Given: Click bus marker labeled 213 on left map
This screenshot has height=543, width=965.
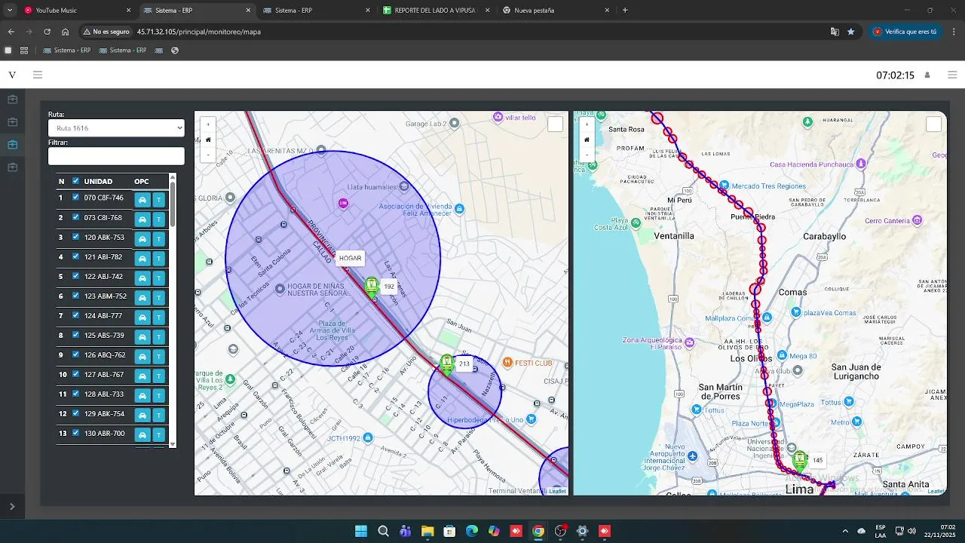Looking at the screenshot, I should [447, 365].
